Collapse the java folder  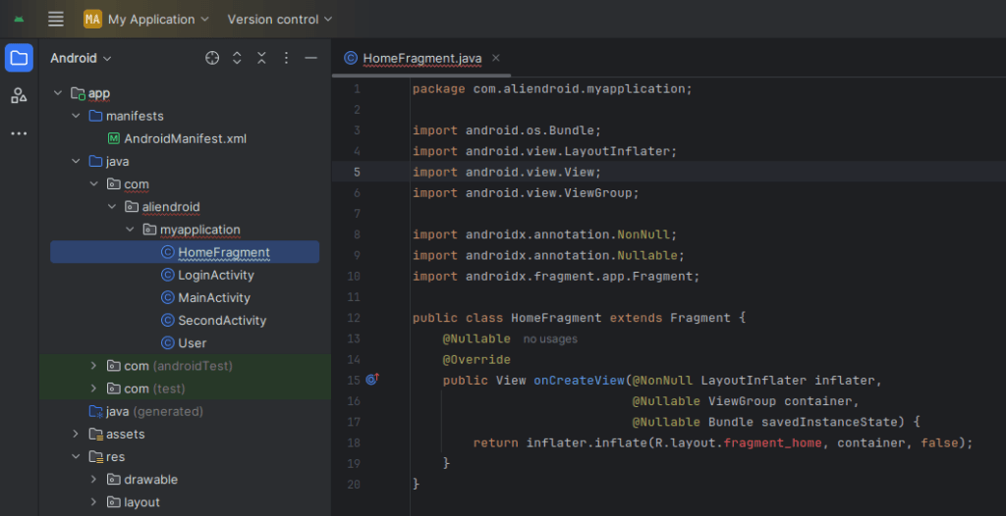pos(76,162)
